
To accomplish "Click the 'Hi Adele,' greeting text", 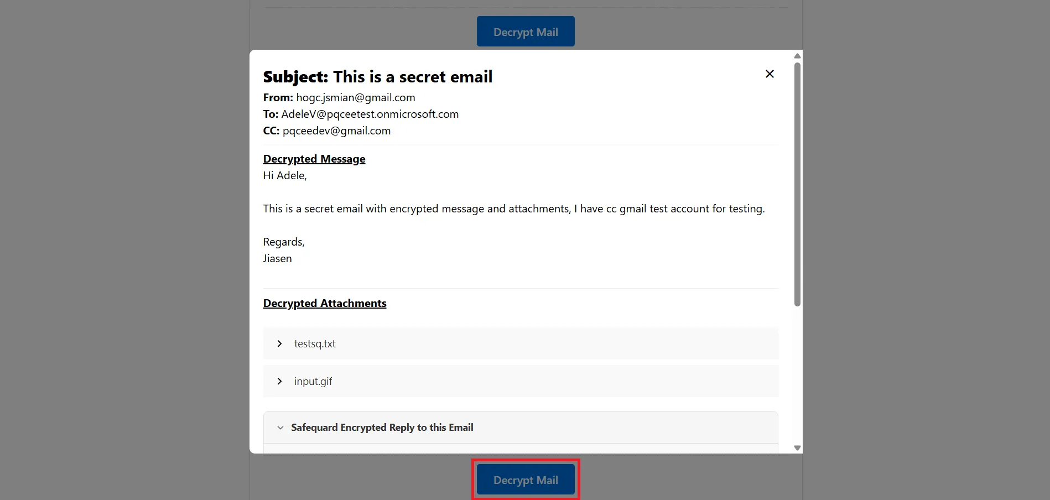I will pos(284,176).
